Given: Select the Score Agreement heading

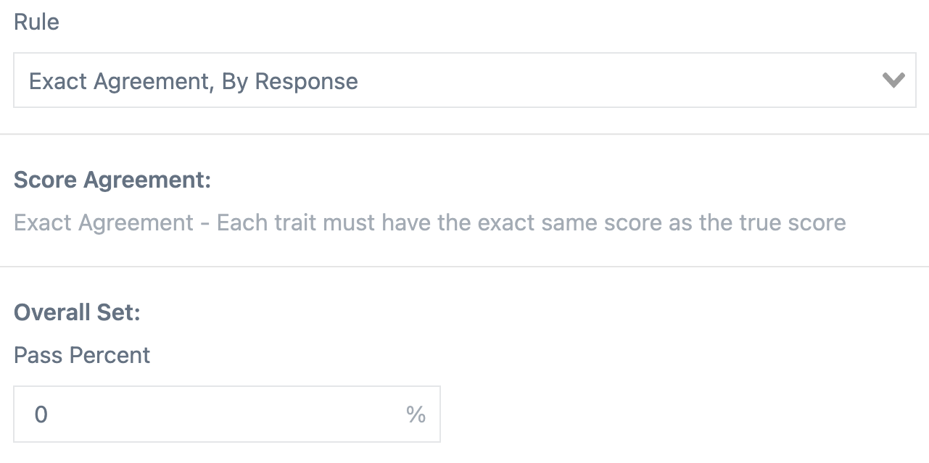Looking at the screenshot, I should click(x=110, y=180).
